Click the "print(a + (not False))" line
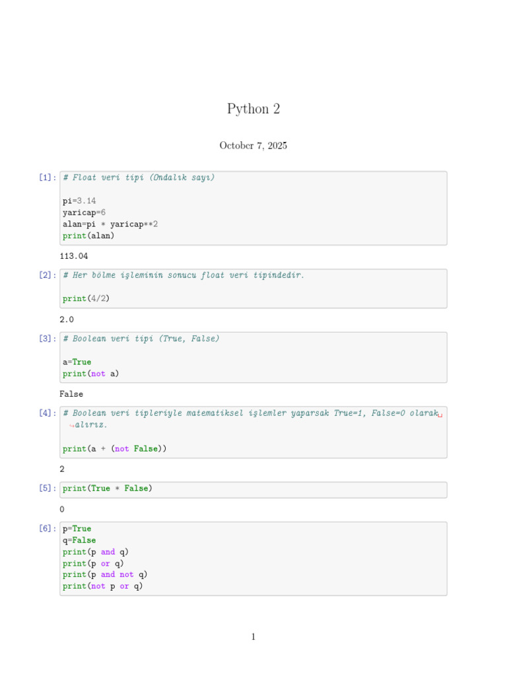Viewport: 507px width, 676px height. click(x=115, y=449)
